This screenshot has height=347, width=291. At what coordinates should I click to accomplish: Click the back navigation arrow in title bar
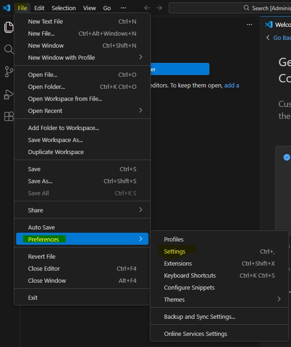tap(147, 8)
